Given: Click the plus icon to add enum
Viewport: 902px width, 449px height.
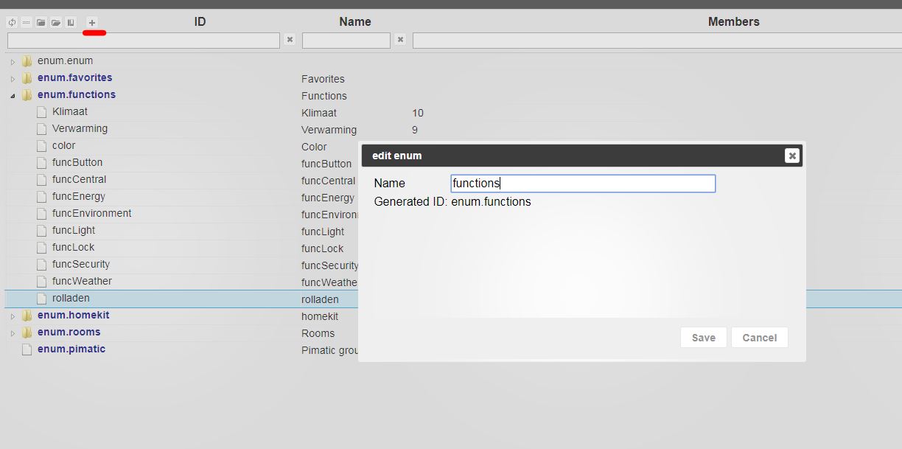Looking at the screenshot, I should [x=92, y=23].
